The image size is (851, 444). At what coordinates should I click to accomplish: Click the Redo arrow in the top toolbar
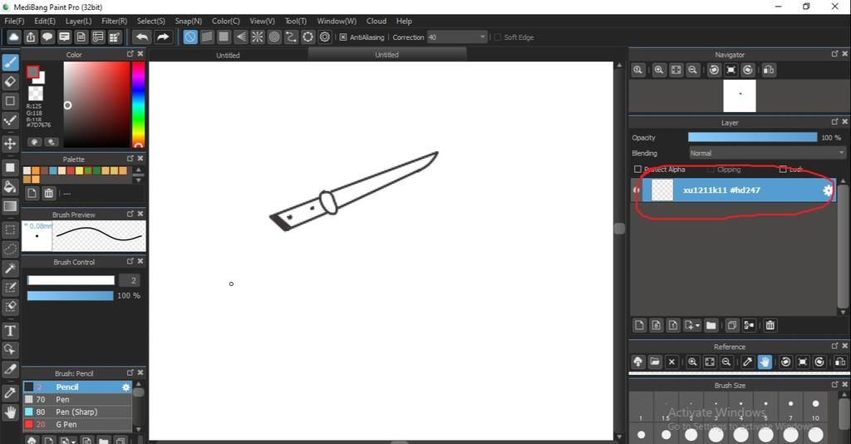(x=163, y=37)
